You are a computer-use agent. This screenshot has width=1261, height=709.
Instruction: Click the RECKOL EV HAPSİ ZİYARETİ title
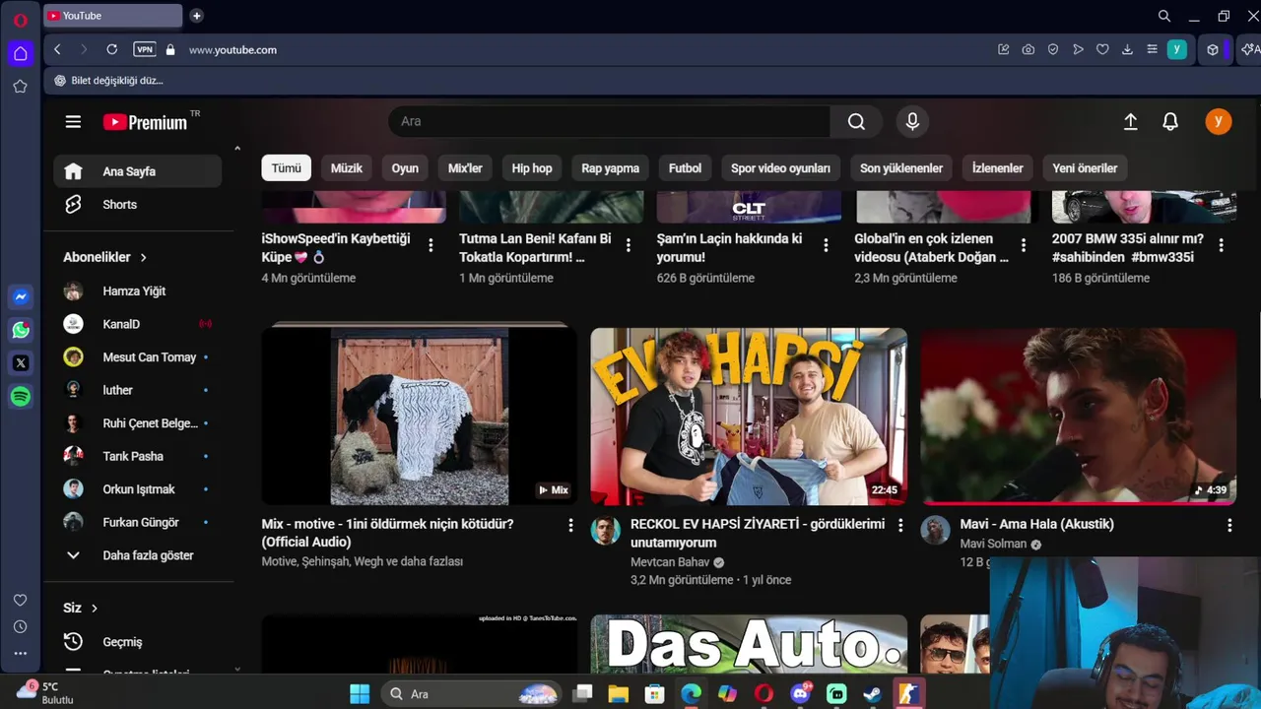[758, 533]
